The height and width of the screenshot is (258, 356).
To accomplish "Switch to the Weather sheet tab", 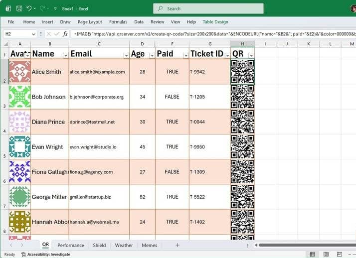I will [124, 246].
